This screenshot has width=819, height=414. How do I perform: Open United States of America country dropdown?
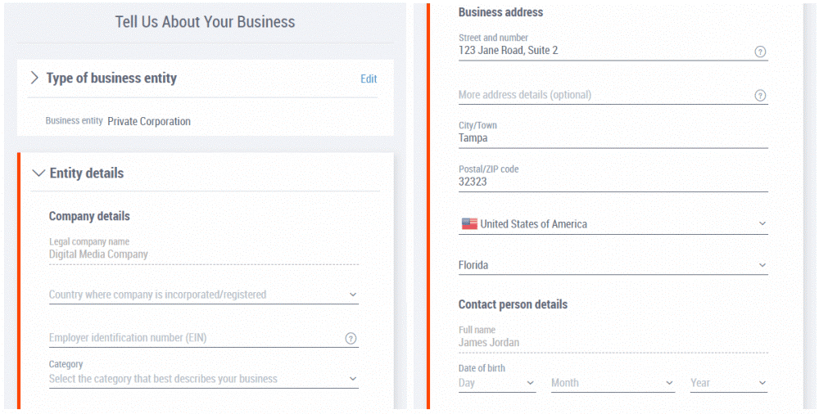613,224
